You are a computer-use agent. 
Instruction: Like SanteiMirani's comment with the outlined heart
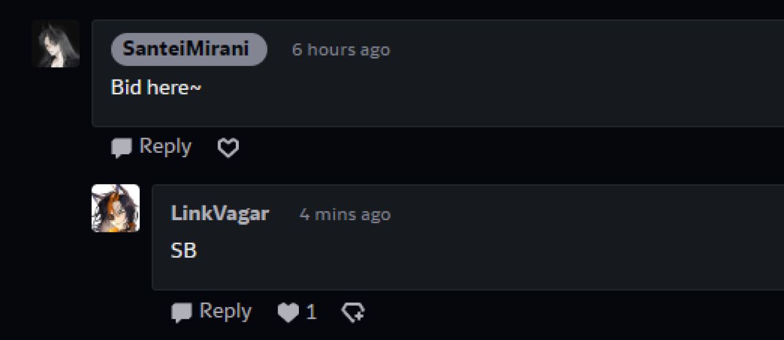228,147
